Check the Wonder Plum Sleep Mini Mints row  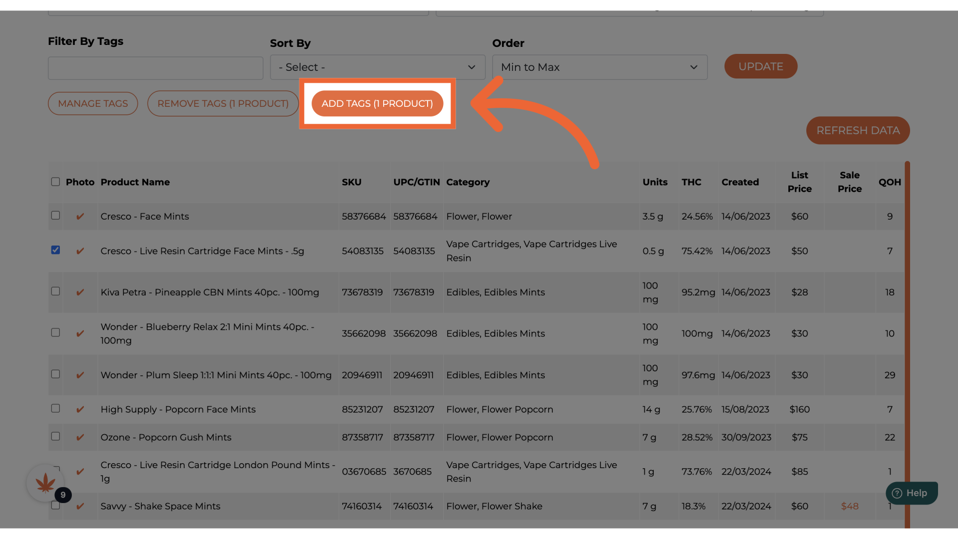[55, 374]
